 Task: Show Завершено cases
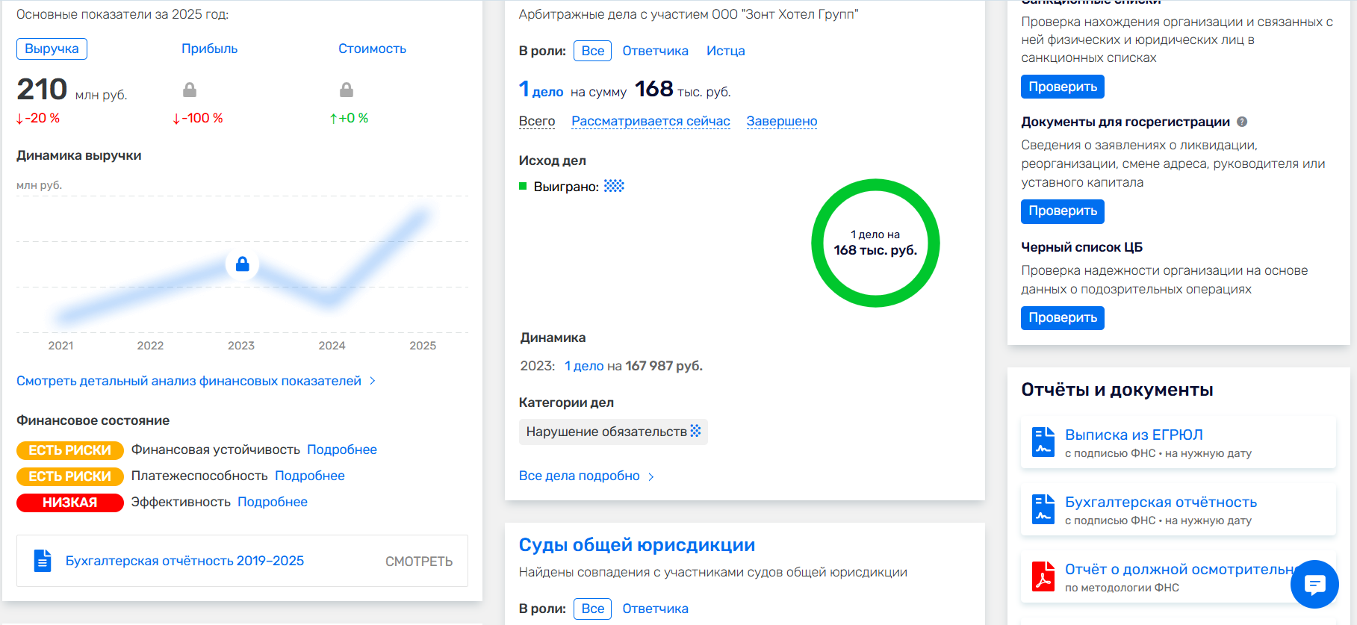point(782,121)
